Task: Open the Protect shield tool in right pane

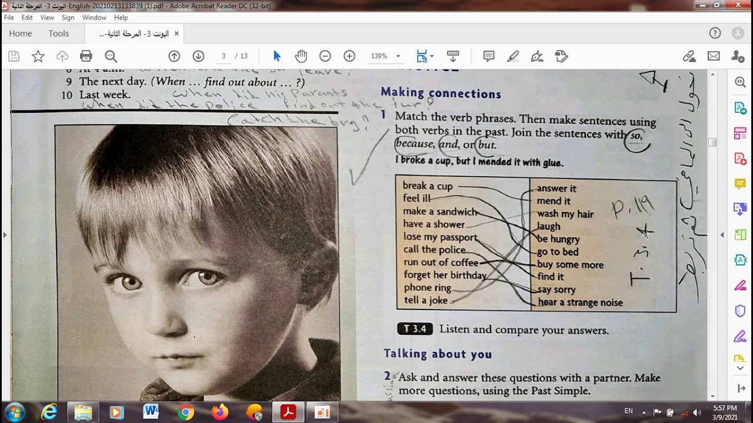Action: pos(740,311)
